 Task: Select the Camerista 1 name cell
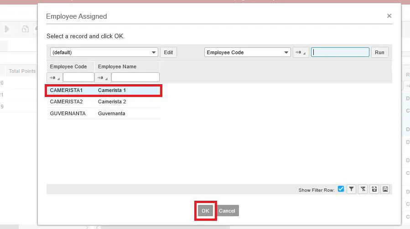(112, 90)
